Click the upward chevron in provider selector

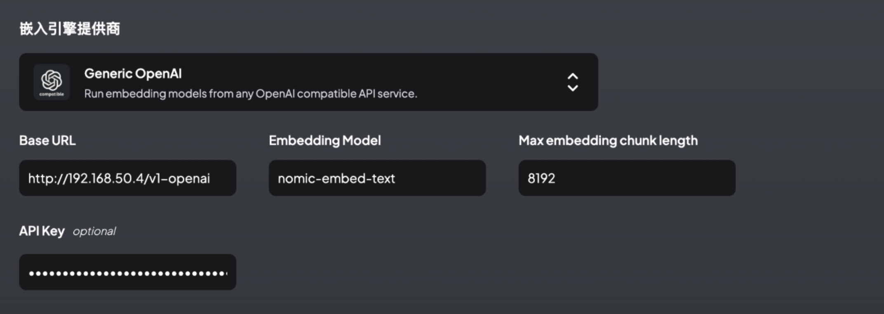(573, 77)
